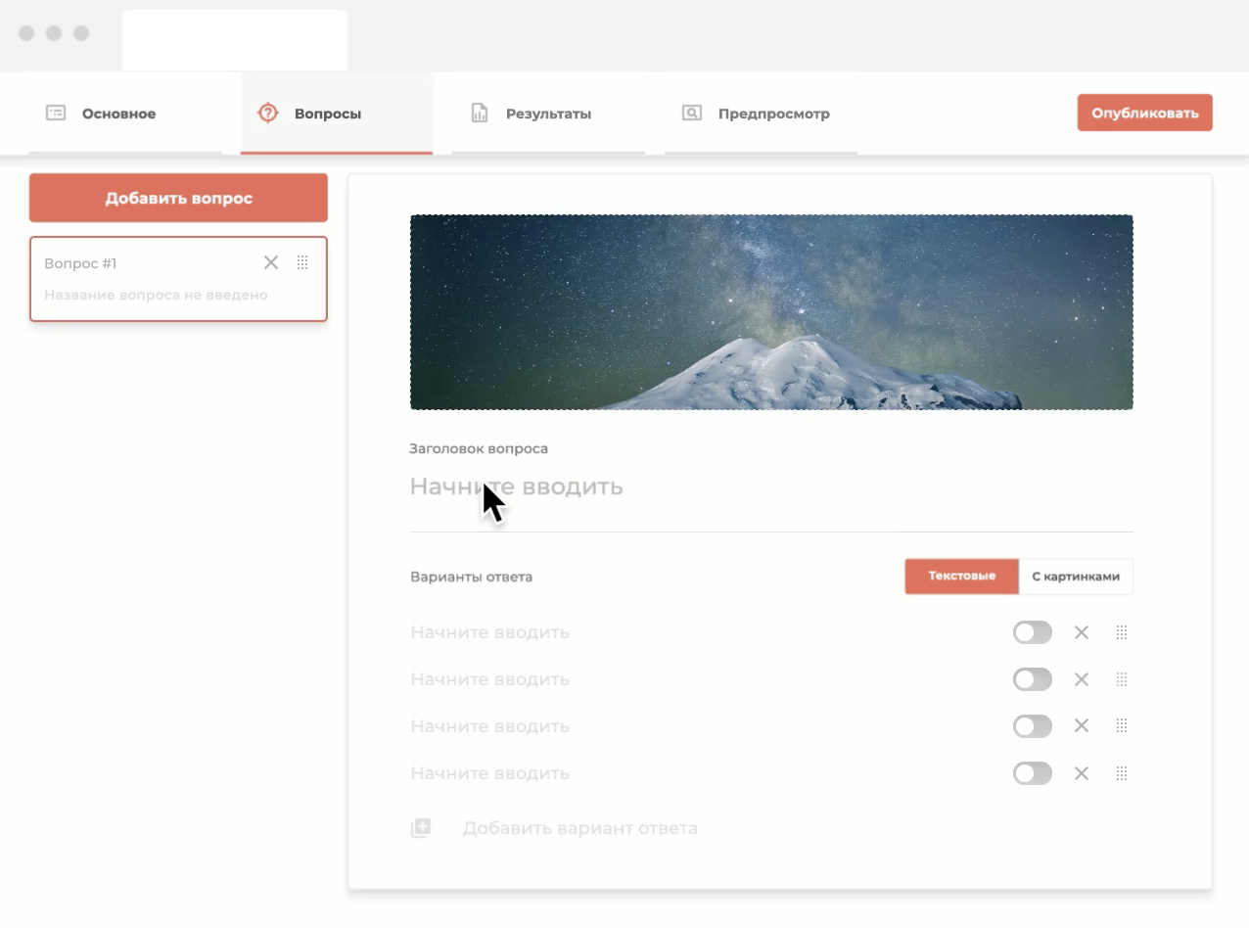1249x928 pixels.
Task: Select the Вопрос #1 card
Action: tap(178, 279)
